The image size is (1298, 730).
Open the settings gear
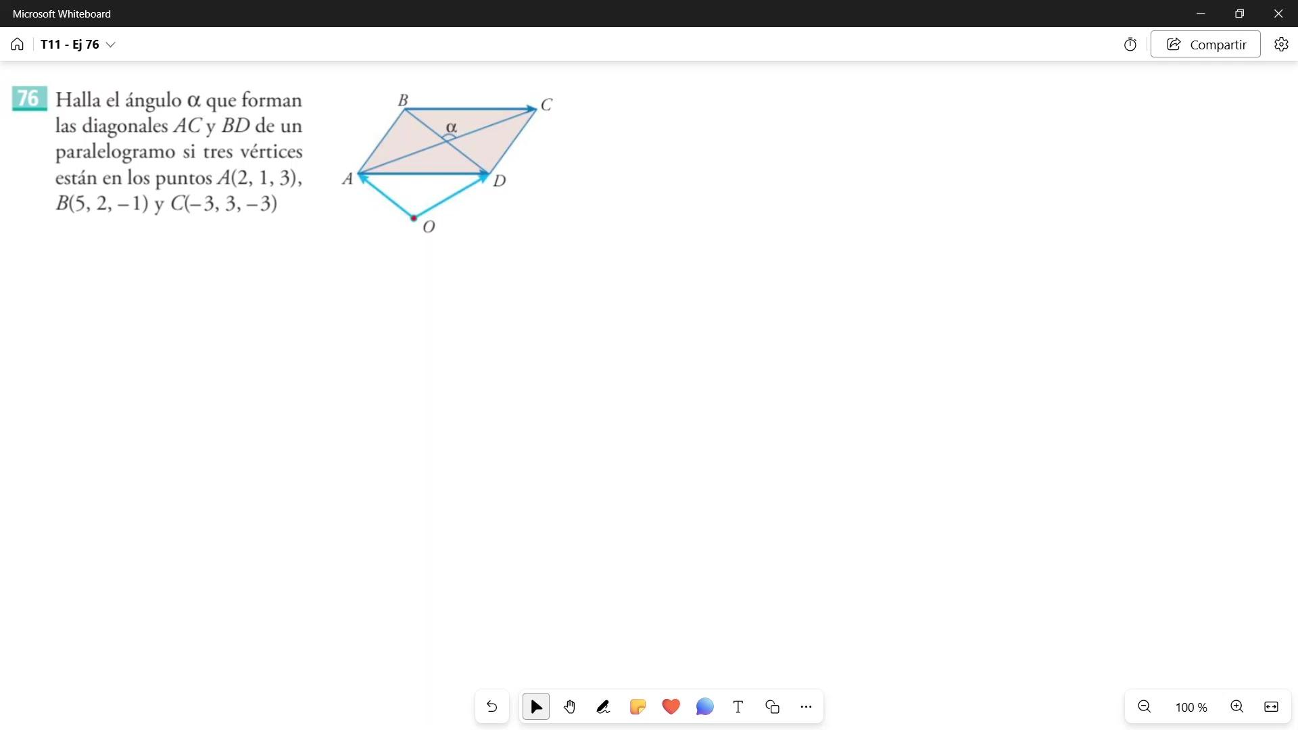1281,45
